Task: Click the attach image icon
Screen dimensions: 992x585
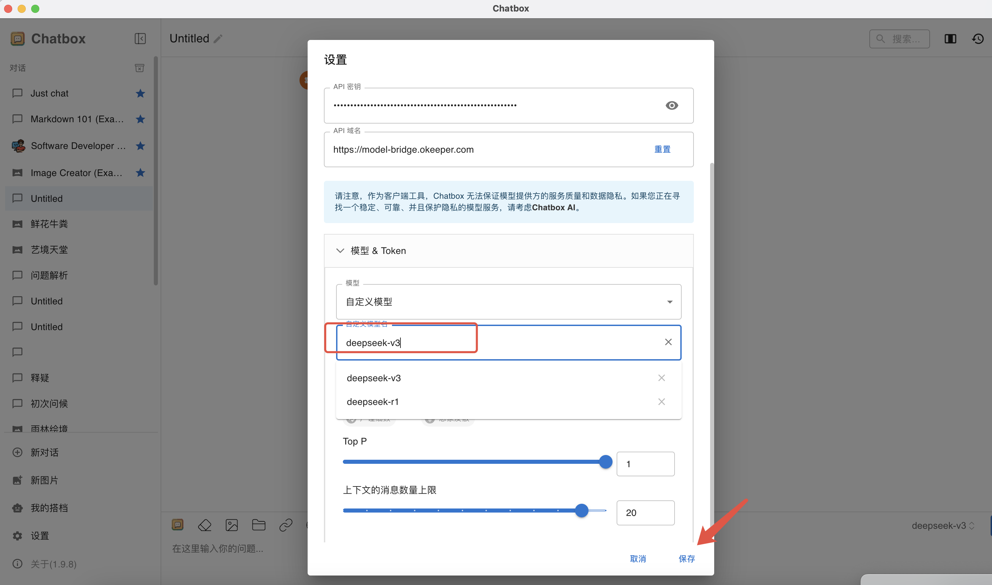Action: (x=231, y=525)
